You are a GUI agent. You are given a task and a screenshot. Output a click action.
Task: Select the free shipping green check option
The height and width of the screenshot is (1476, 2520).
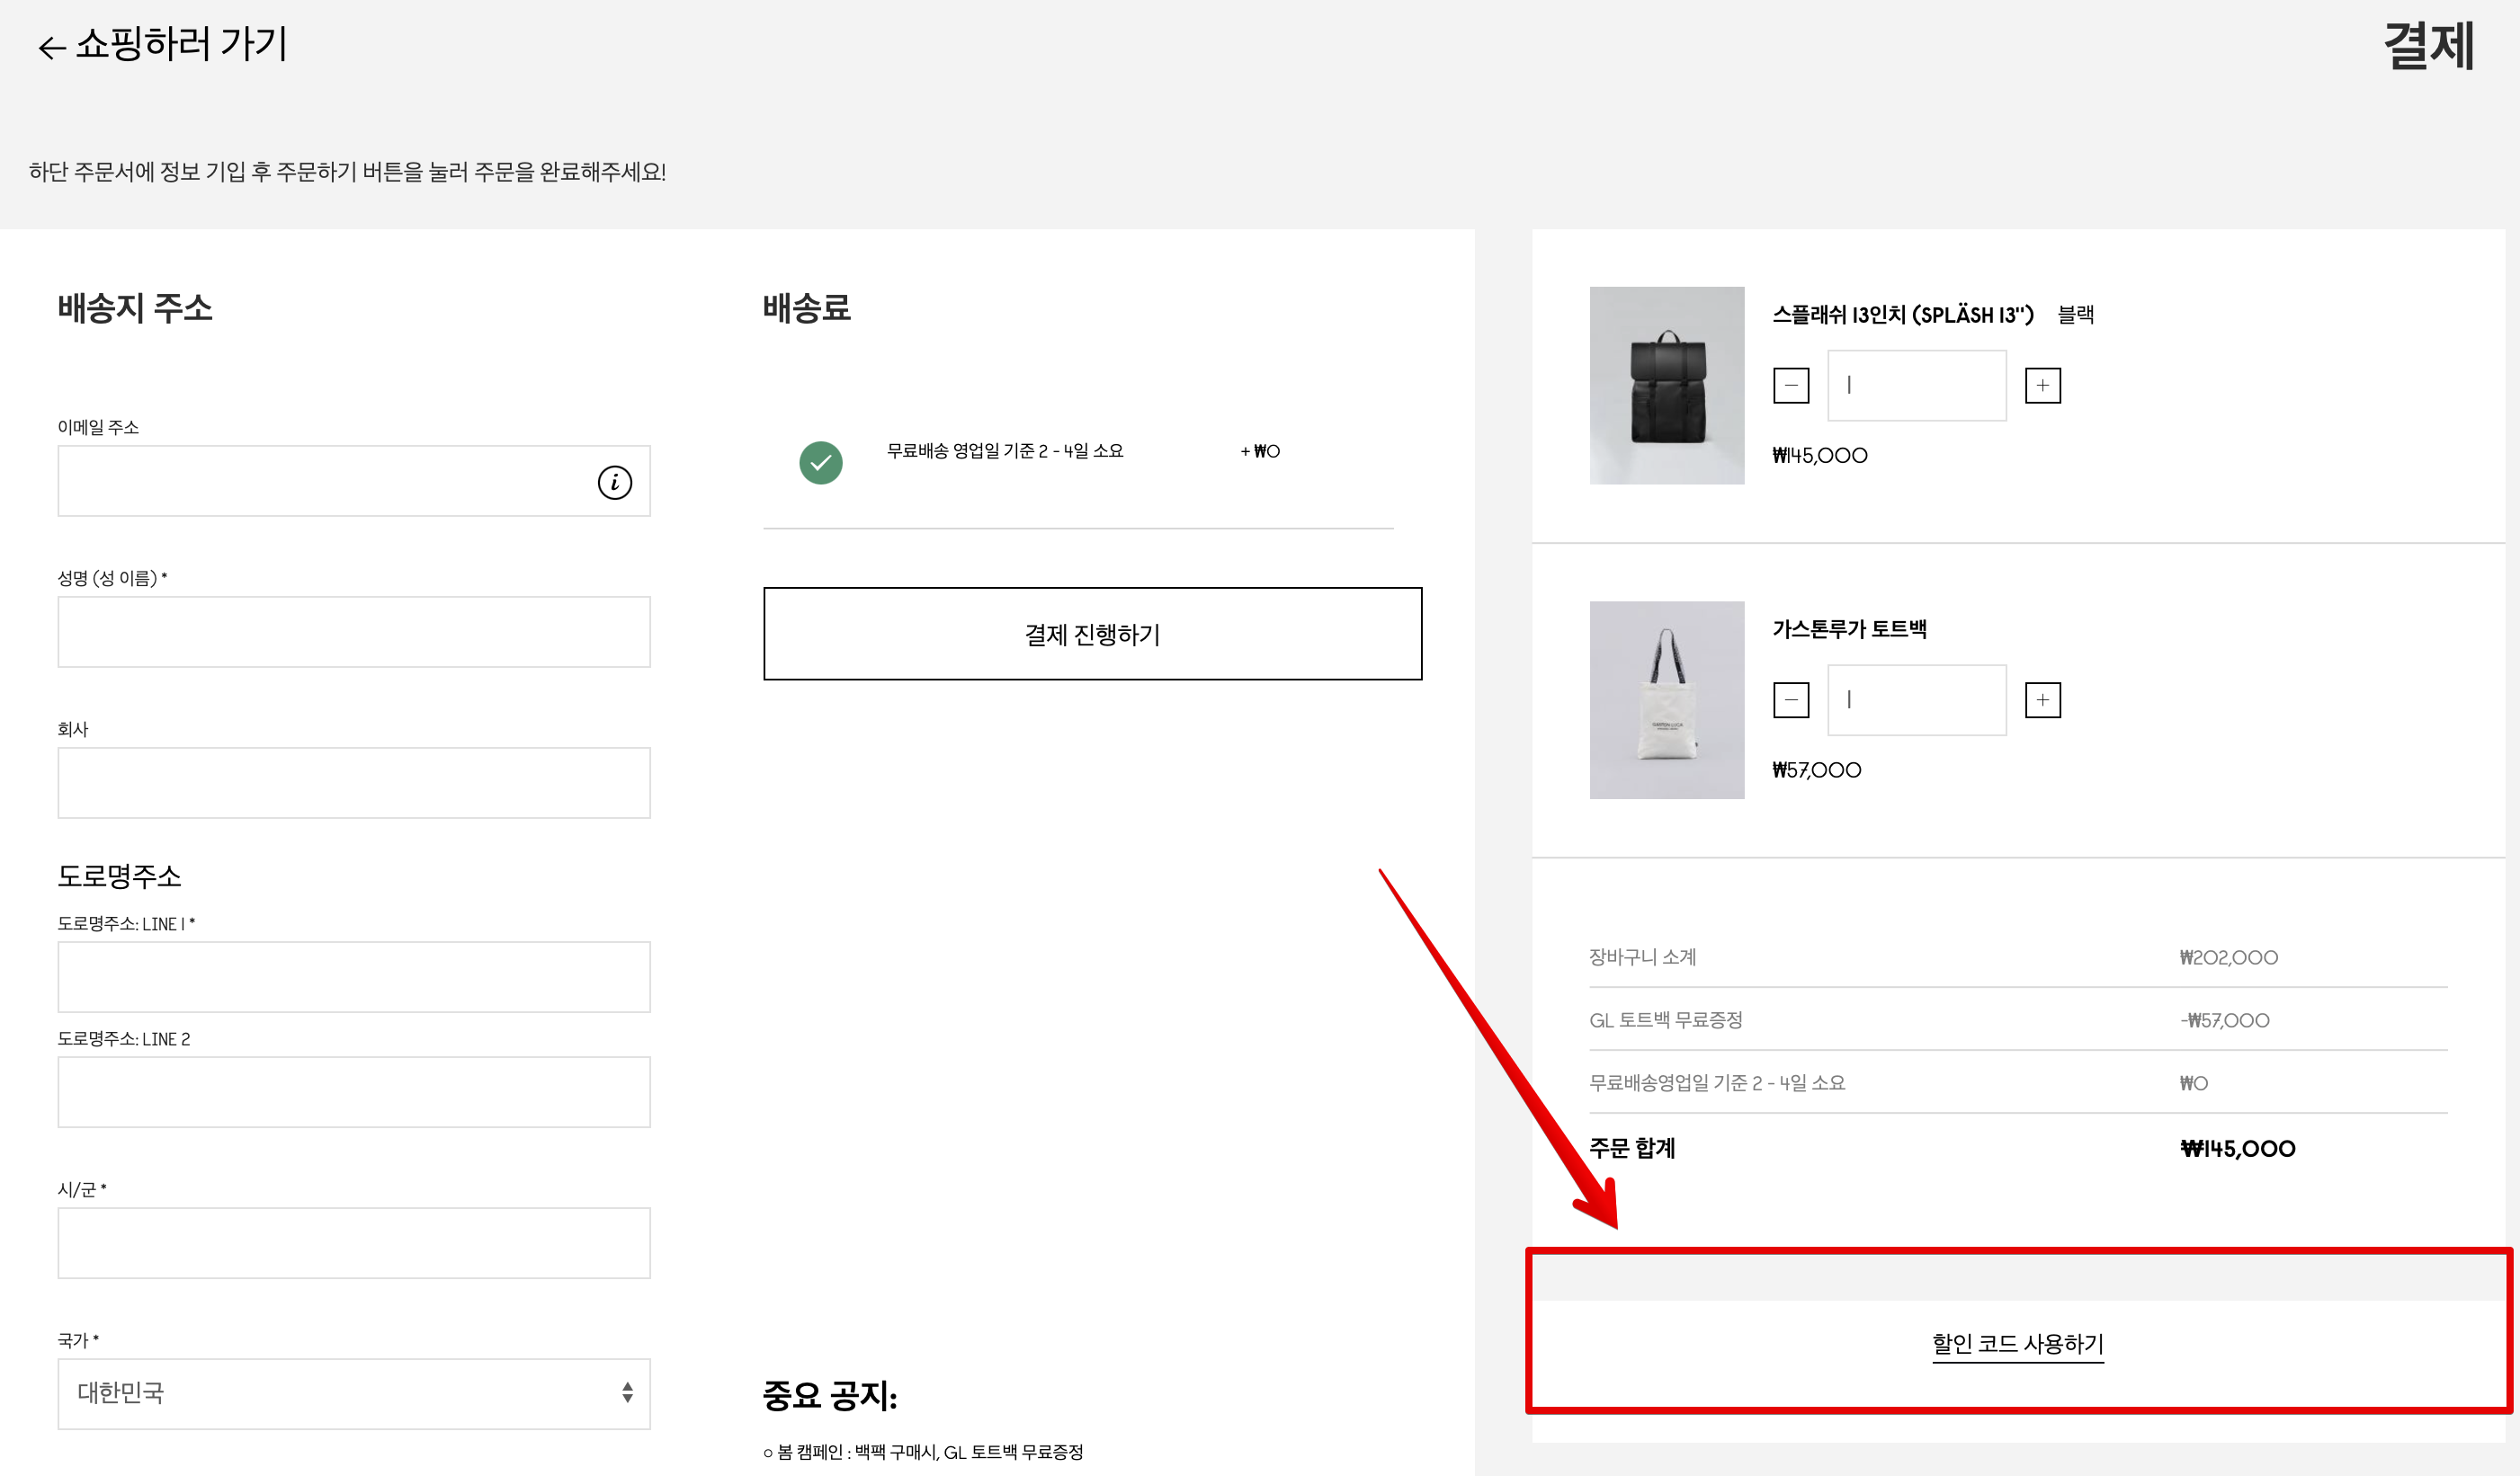coord(820,463)
